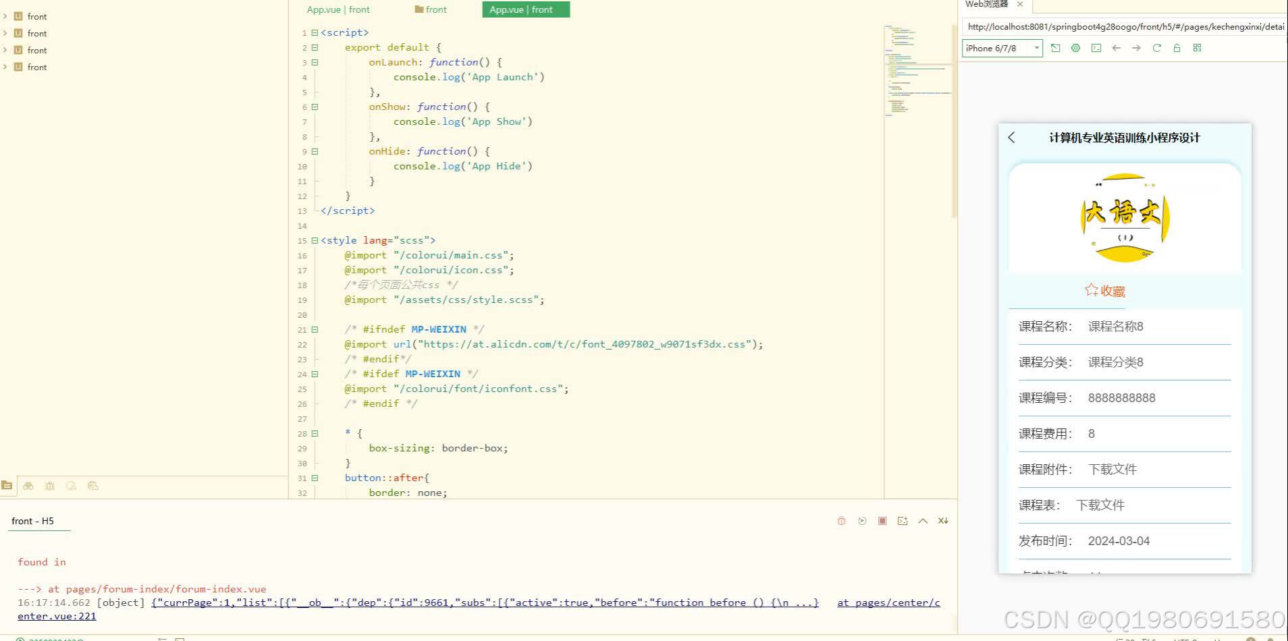Select device dropdown iPhone 6/7/8
Viewport: 1288px width, 641px height.
1002,48
